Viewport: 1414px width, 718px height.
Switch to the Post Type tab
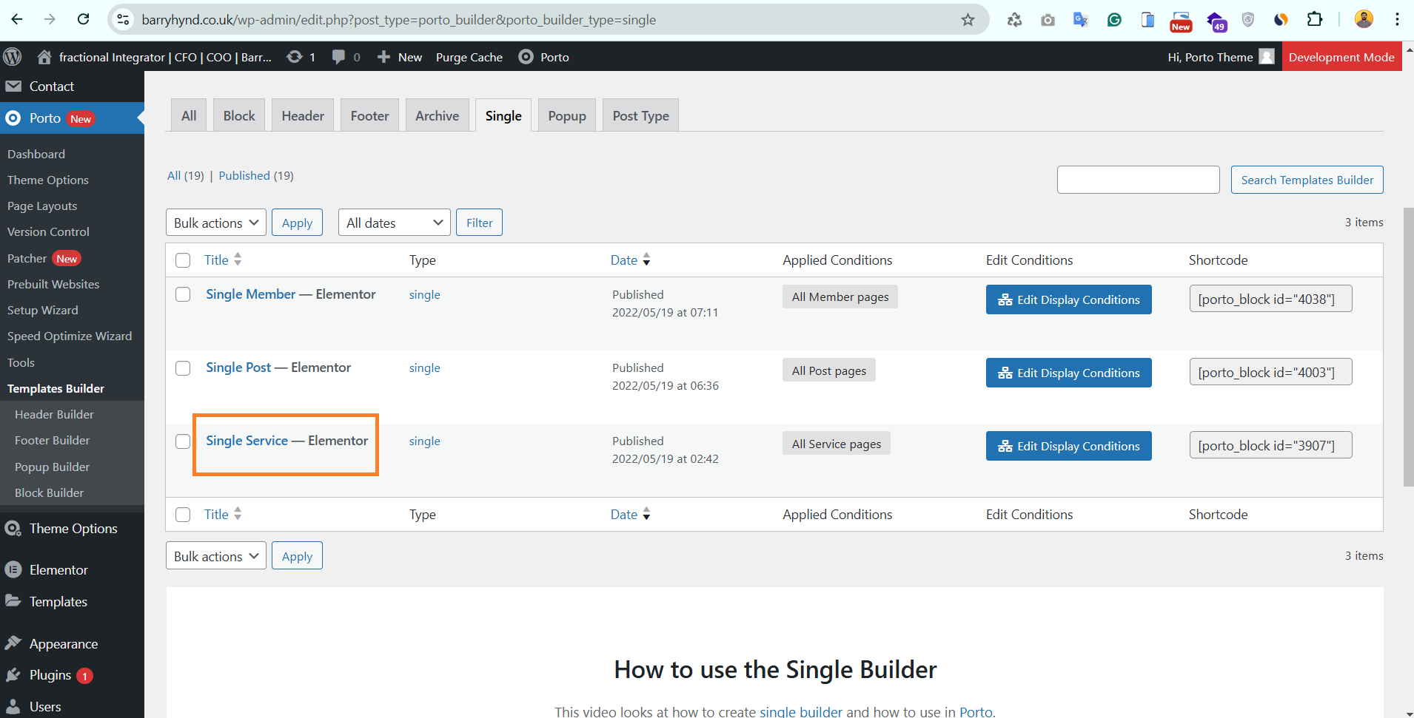[641, 115]
